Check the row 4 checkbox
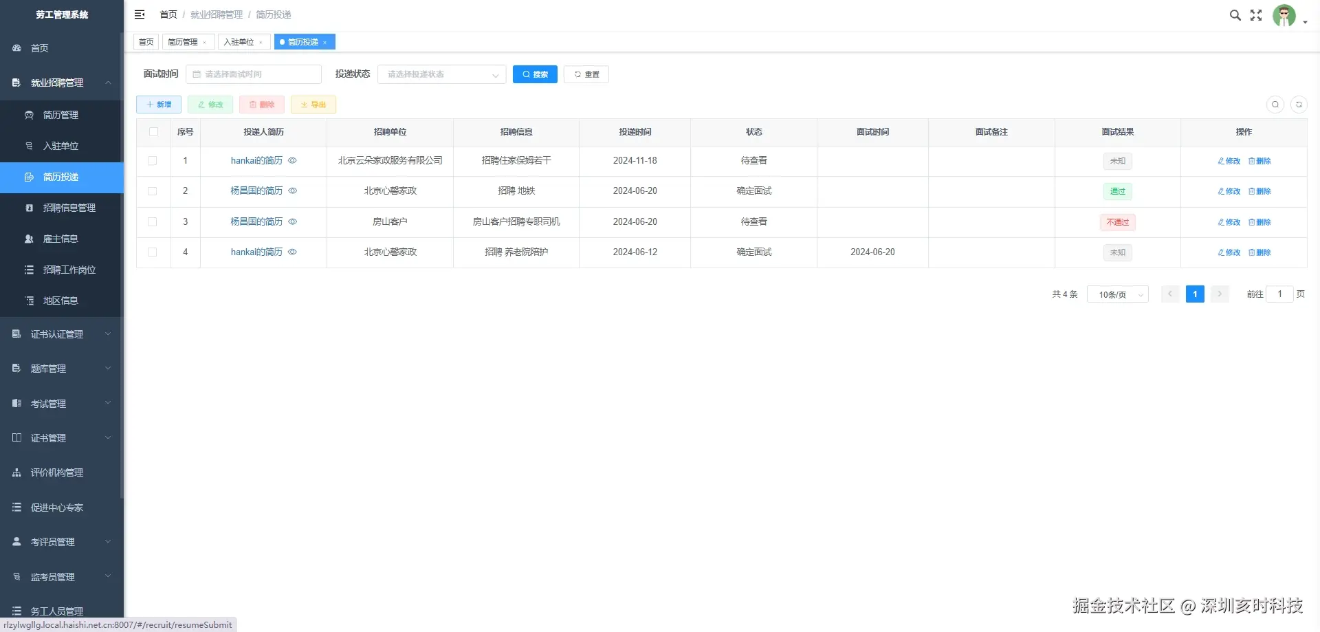Screen dimensions: 1320x632 point(153,252)
